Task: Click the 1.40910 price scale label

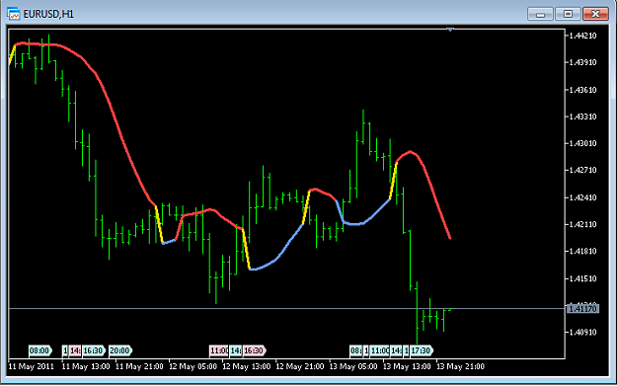Action: pos(582,333)
